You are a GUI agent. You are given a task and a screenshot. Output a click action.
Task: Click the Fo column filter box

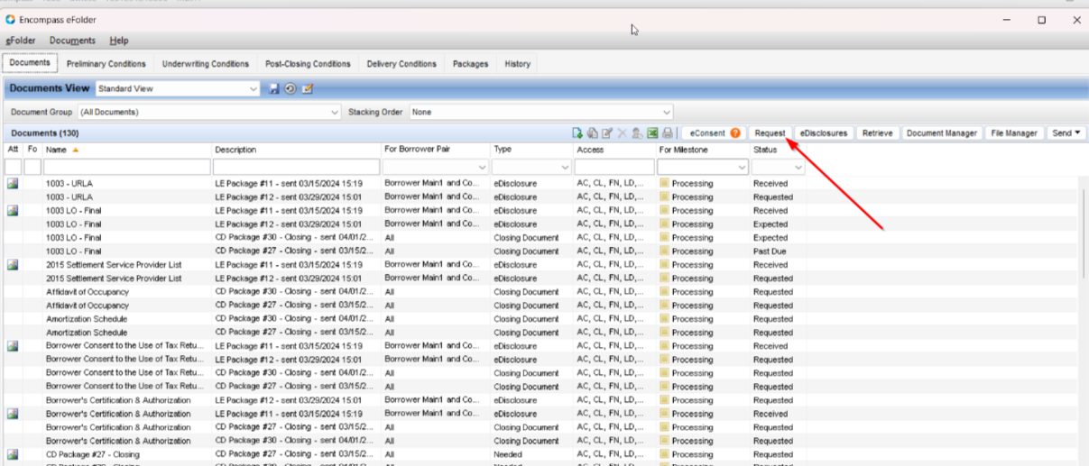click(32, 168)
